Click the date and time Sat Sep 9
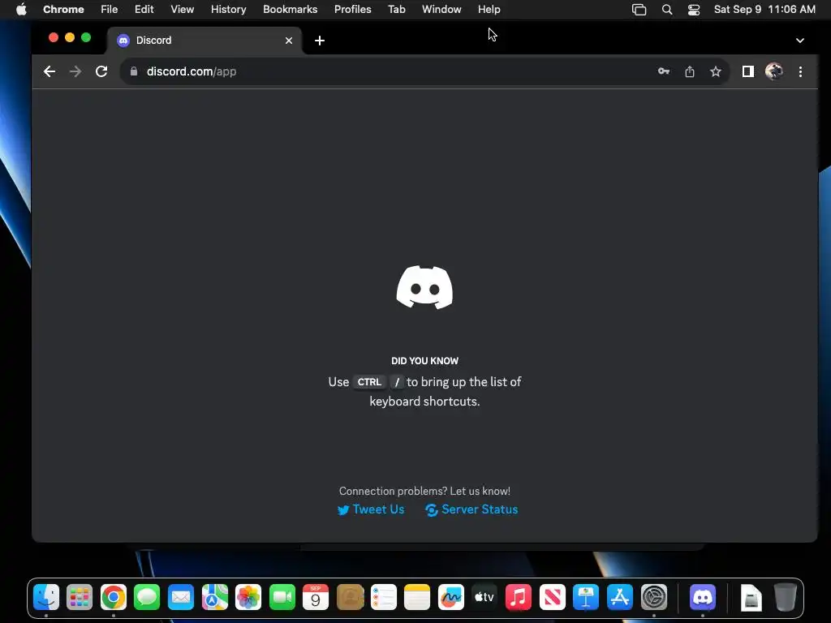831x623 pixels. pos(764,10)
